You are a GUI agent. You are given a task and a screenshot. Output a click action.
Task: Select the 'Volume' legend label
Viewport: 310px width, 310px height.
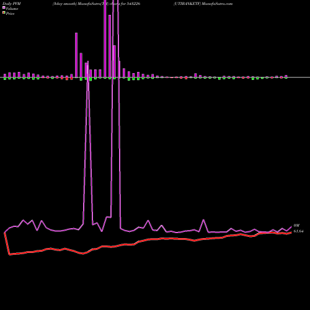[x=12, y=9]
